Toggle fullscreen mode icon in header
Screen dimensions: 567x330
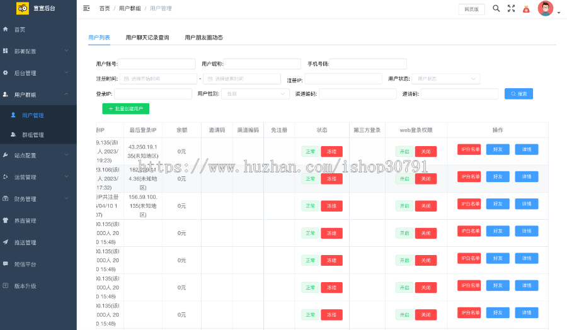point(511,8)
